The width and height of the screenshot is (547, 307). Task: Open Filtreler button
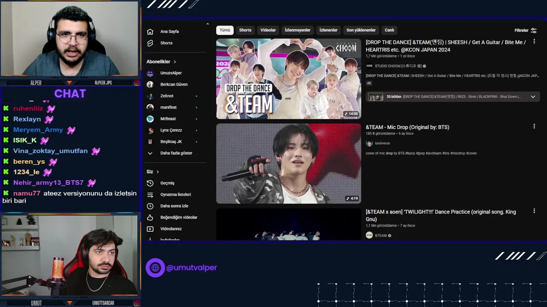point(526,30)
